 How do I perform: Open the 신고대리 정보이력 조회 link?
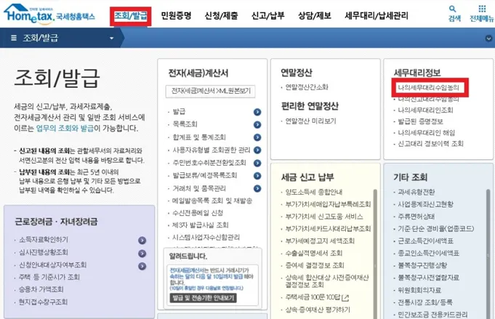[430, 144]
